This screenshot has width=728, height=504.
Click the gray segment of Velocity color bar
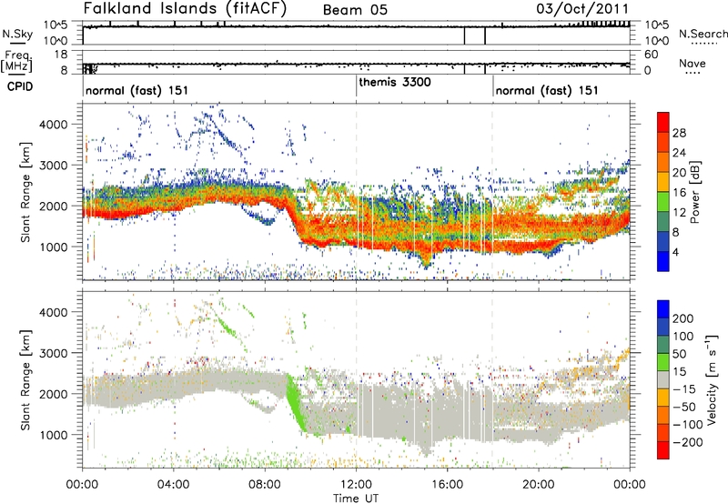tap(663, 380)
